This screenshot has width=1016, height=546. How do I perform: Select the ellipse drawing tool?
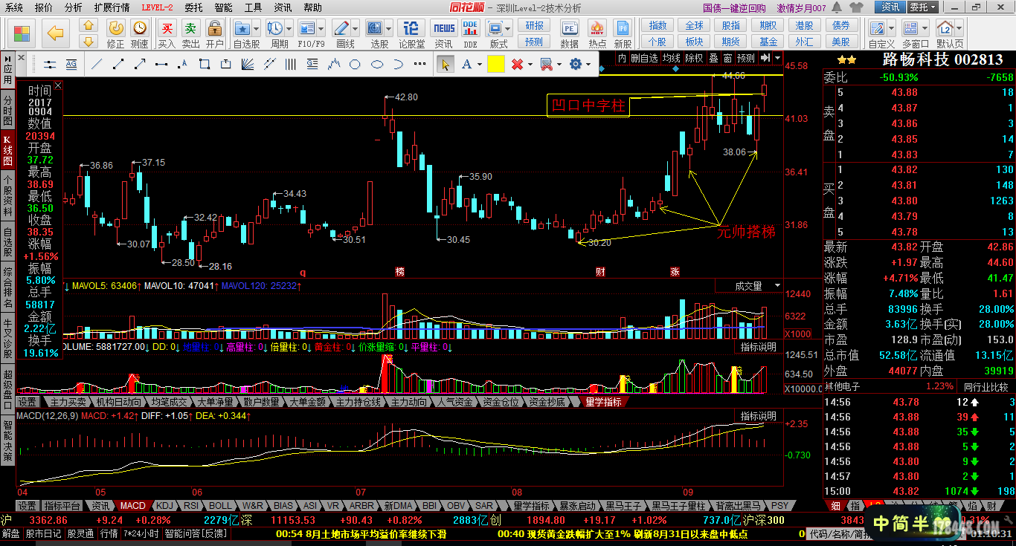coord(377,65)
